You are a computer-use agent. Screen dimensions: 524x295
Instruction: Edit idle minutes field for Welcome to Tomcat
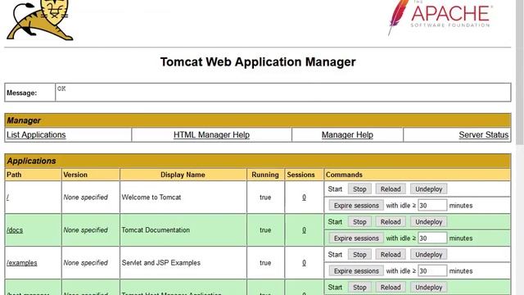click(432, 206)
